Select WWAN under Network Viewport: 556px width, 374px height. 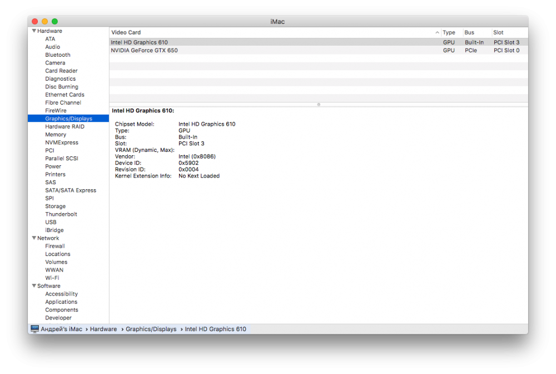pyautogui.click(x=54, y=270)
